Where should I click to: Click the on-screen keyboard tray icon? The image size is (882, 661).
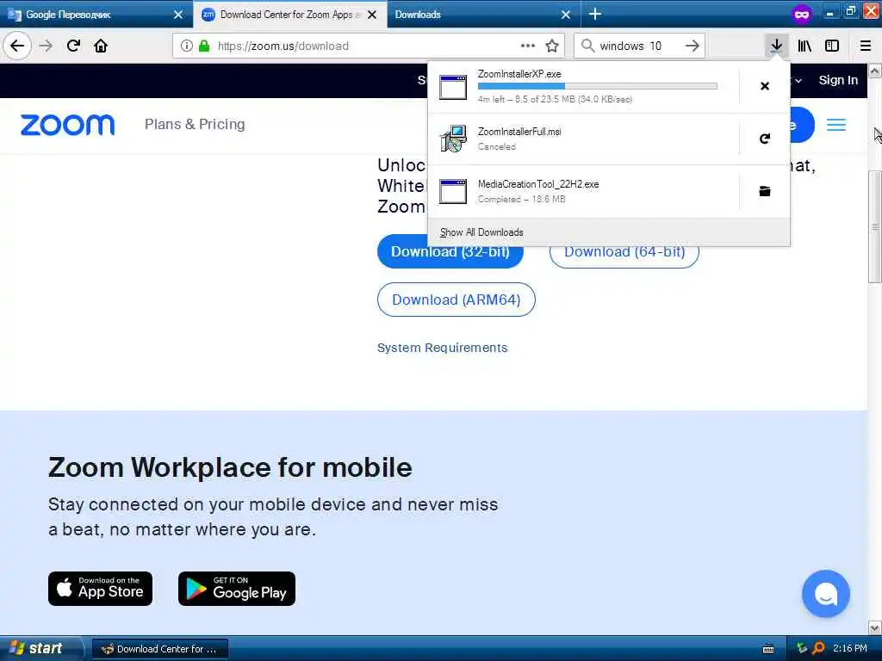(768, 649)
